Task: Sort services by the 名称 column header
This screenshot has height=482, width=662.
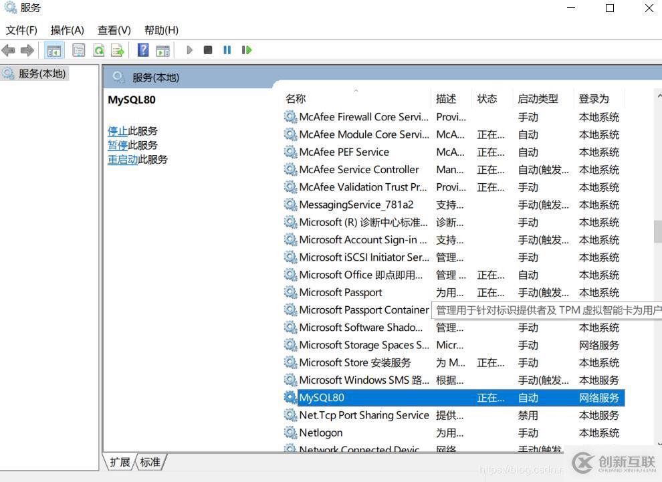Action: coord(295,98)
